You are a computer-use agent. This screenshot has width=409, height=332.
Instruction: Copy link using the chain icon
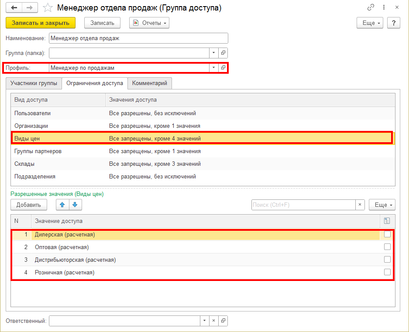point(371,8)
